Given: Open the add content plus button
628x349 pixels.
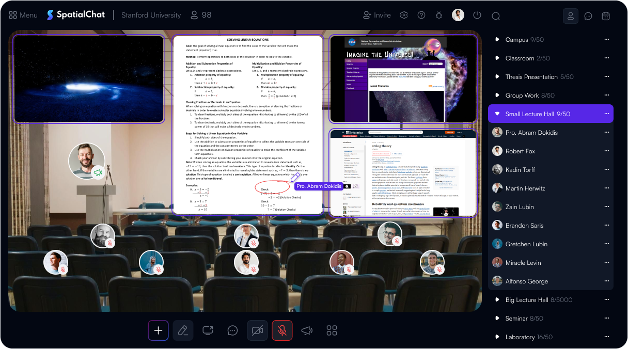Looking at the screenshot, I should [158, 330].
